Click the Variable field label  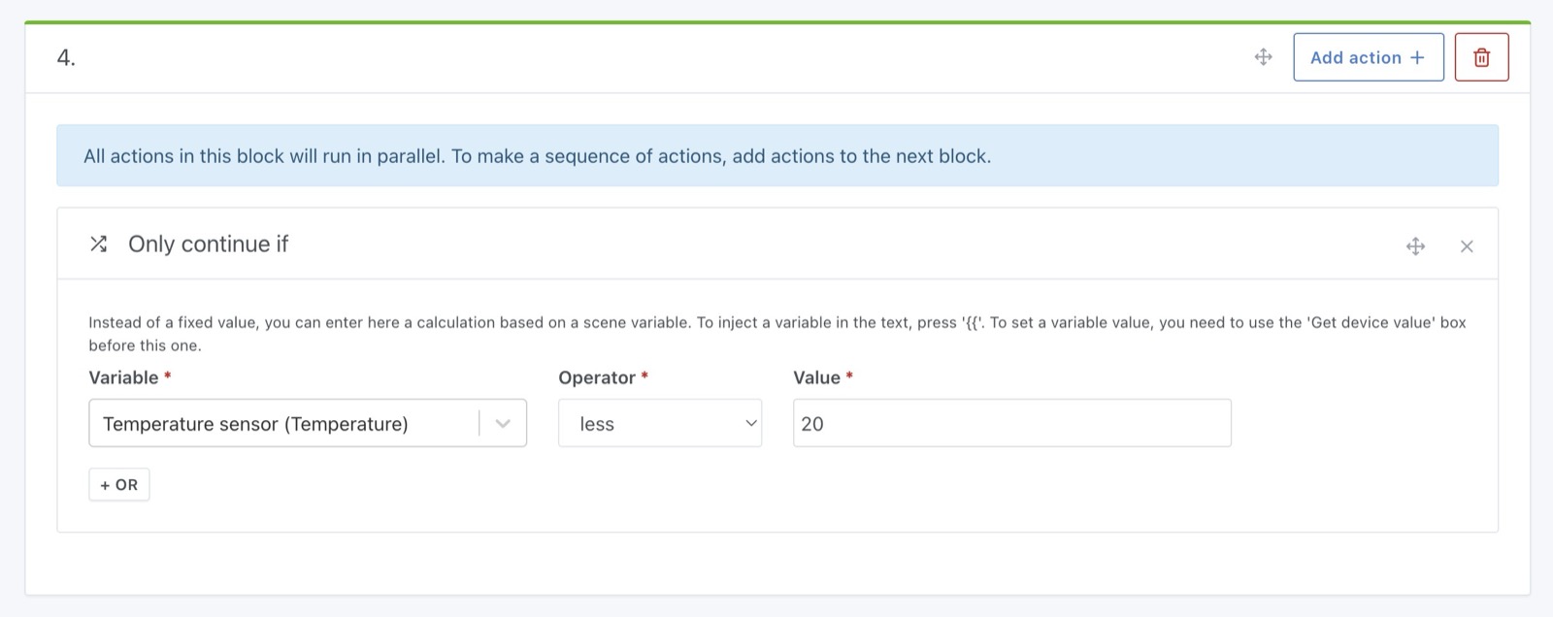point(123,378)
